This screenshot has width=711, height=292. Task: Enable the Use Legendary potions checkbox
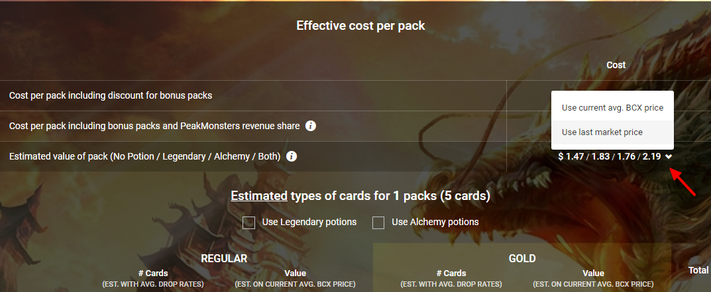pyautogui.click(x=249, y=222)
